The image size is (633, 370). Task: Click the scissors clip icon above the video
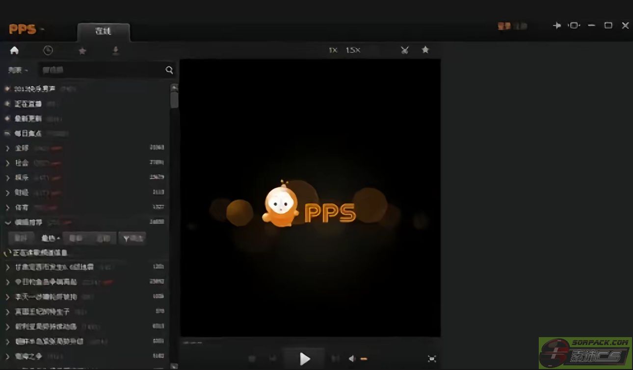point(405,50)
